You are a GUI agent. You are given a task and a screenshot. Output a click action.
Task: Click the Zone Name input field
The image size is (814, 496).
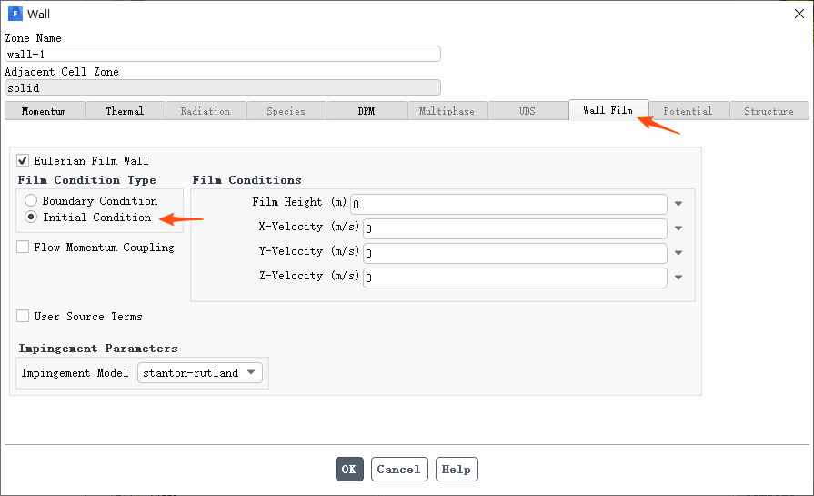[x=223, y=54]
